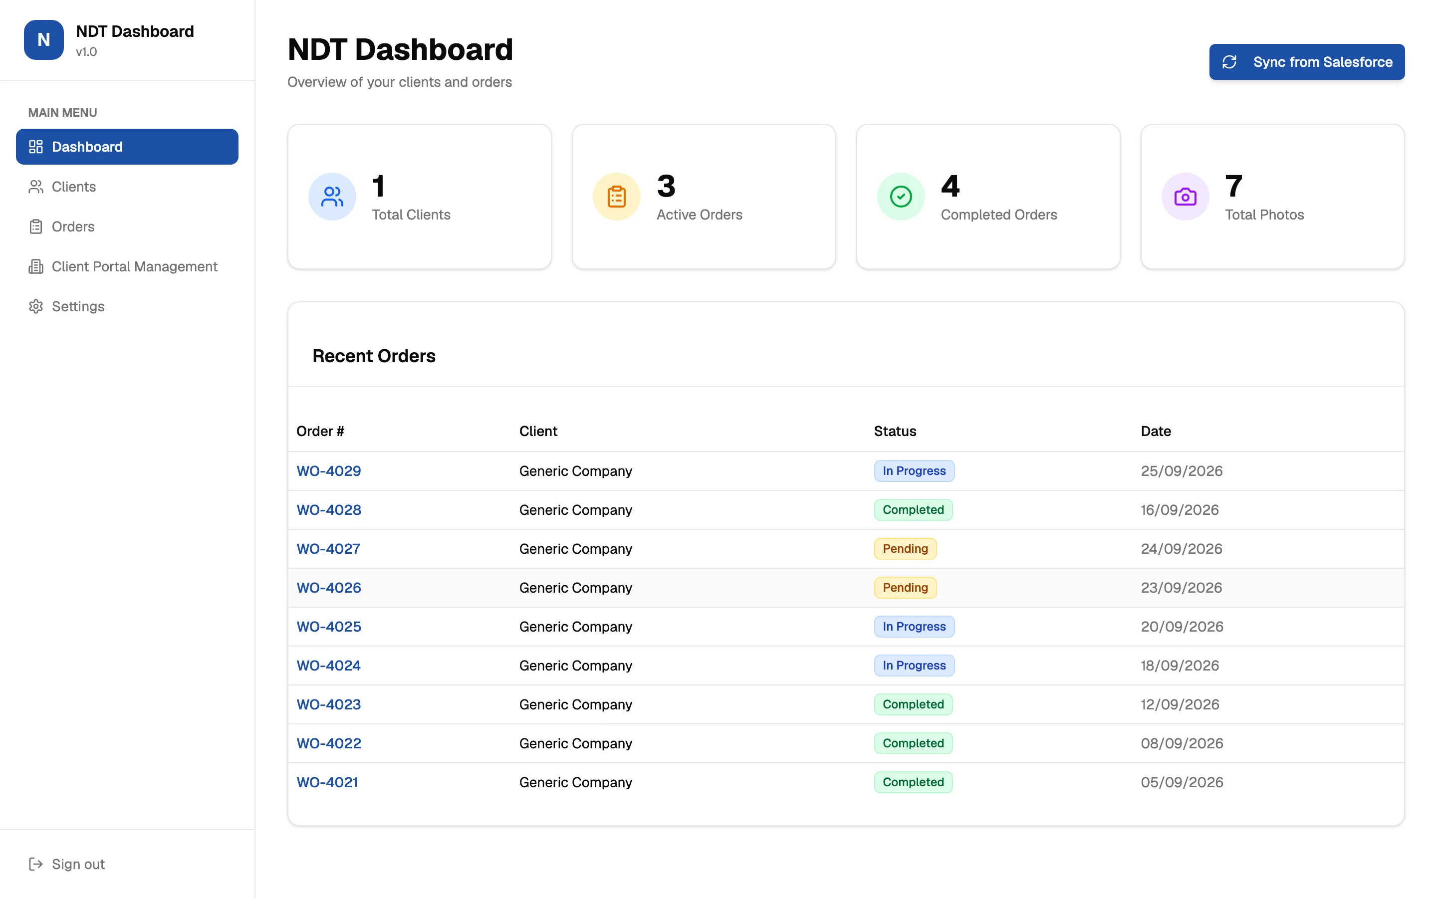Click the Total Photos camera icon

pyautogui.click(x=1185, y=197)
